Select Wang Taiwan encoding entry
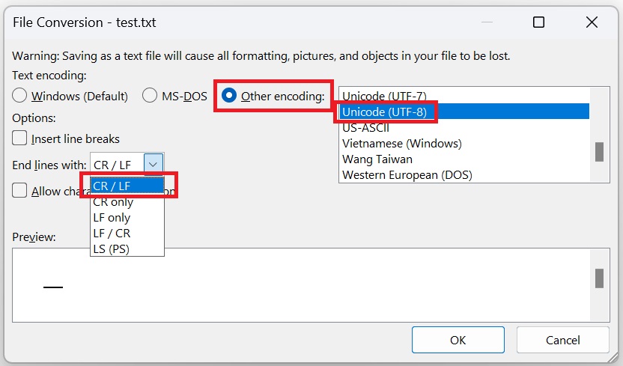The image size is (623, 366). click(377, 159)
